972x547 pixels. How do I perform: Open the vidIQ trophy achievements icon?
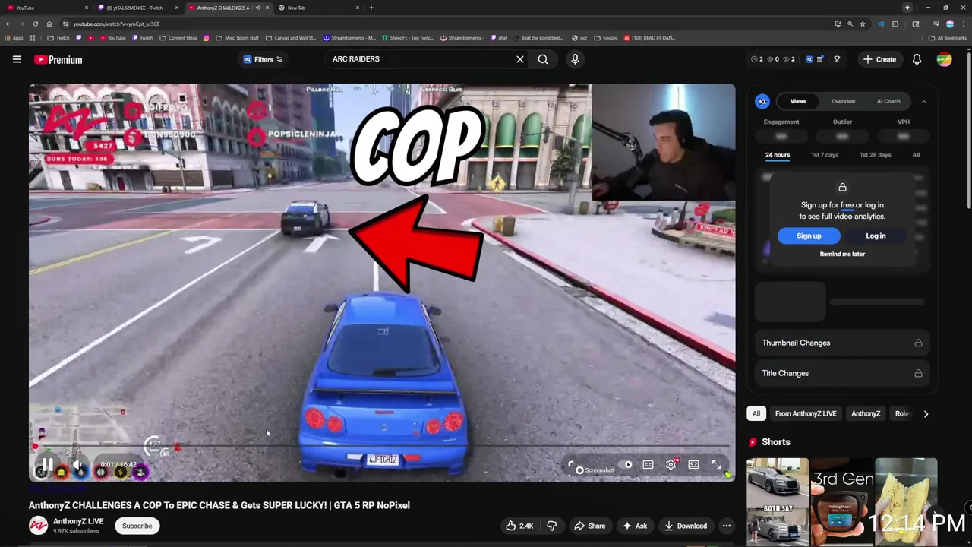tap(838, 59)
